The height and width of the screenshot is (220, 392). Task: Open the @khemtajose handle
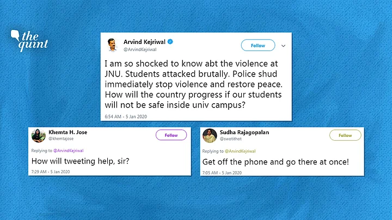[x=61, y=139]
